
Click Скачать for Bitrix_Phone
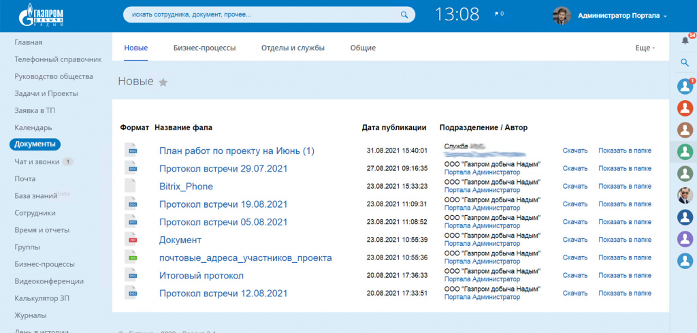pos(575,187)
